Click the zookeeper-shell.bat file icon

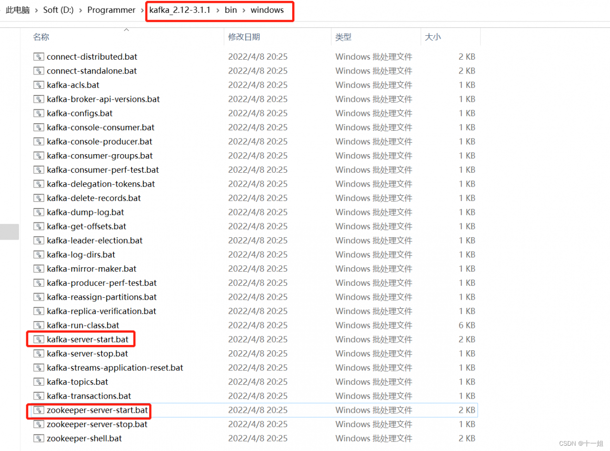tap(39, 438)
